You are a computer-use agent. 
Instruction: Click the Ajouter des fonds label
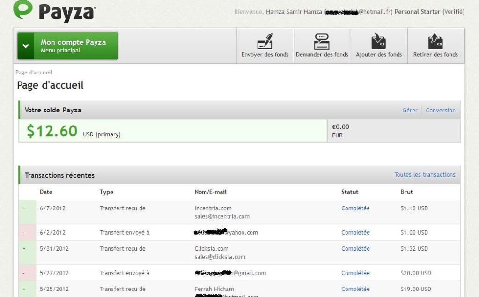pos(379,55)
